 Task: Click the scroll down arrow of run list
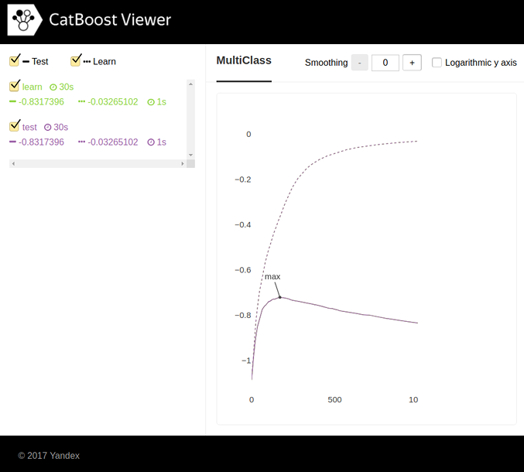[x=191, y=155]
